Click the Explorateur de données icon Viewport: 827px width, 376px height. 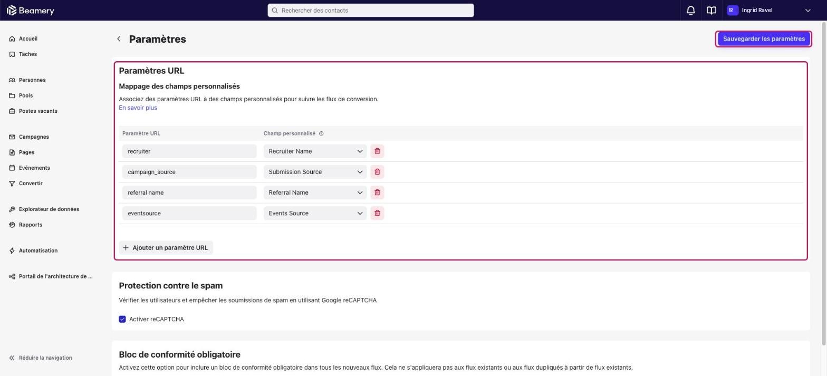12,209
